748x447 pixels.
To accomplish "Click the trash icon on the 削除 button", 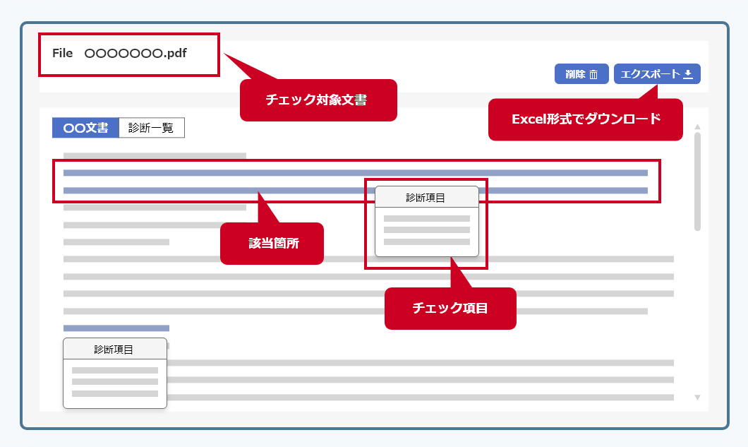I will click(x=593, y=73).
